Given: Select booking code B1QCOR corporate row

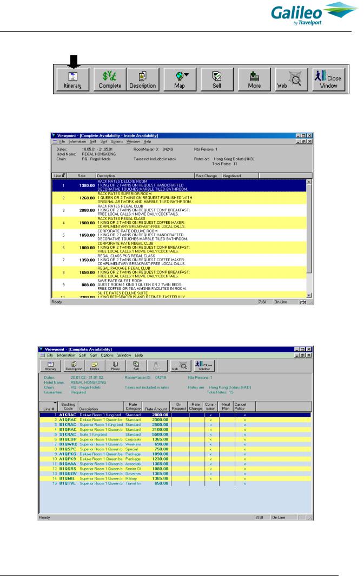Looking at the screenshot, I should (x=175, y=439).
